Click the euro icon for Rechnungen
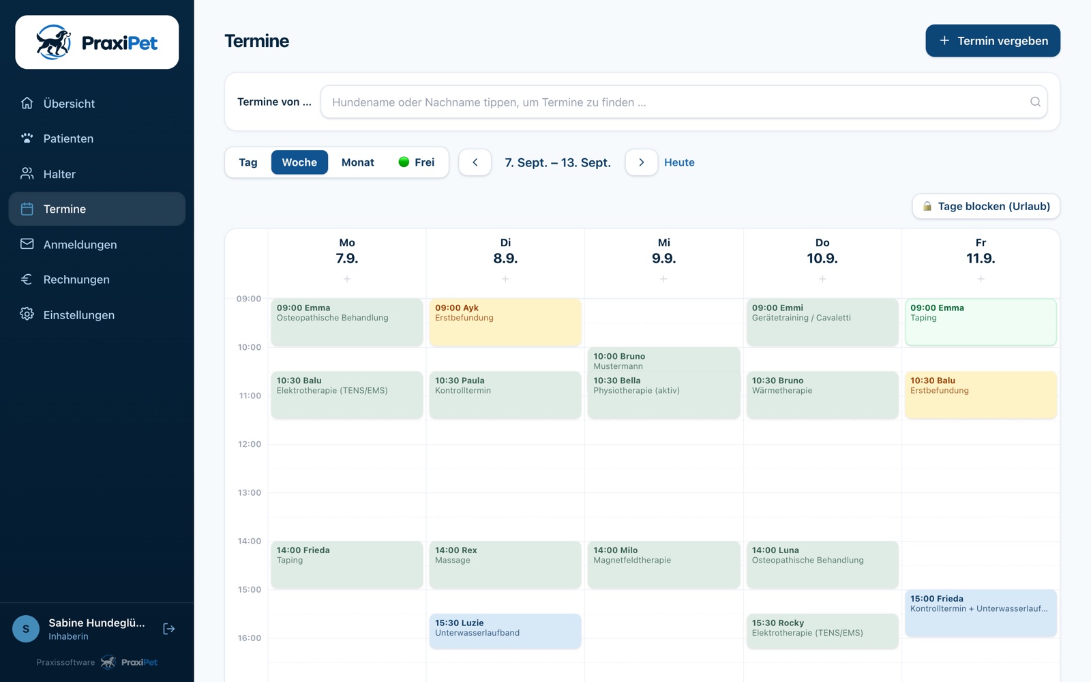Image resolution: width=1091 pixels, height=682 pixels. (x=27, y=279)
